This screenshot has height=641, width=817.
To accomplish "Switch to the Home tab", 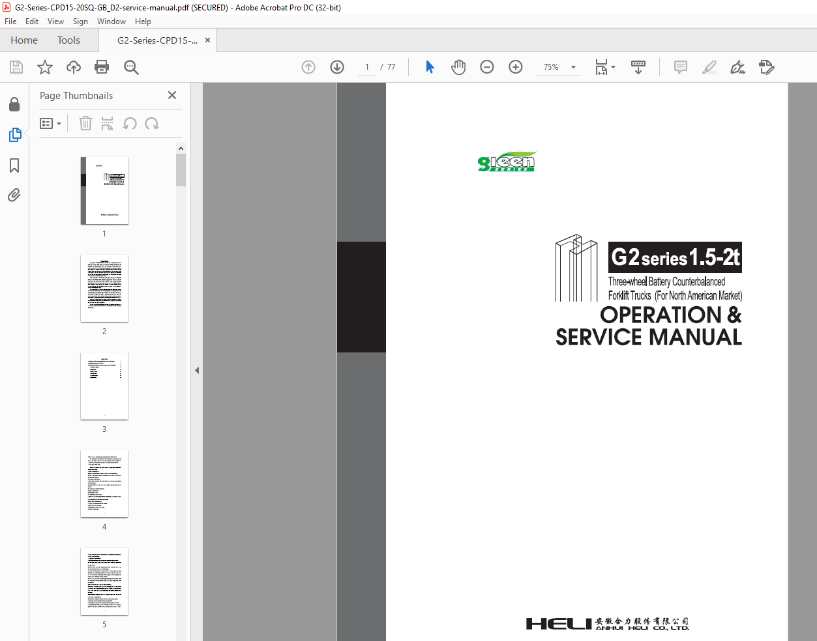I will [x=24, y=40].
